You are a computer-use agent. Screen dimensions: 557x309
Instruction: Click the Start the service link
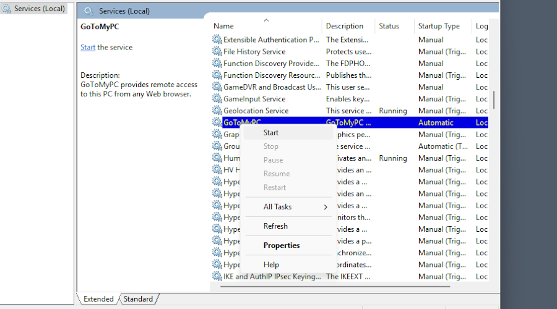tap(88, 47)
